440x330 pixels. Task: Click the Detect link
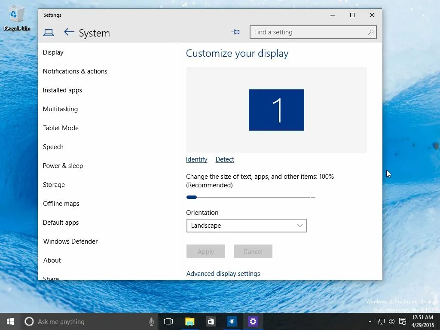click(225, 159)
